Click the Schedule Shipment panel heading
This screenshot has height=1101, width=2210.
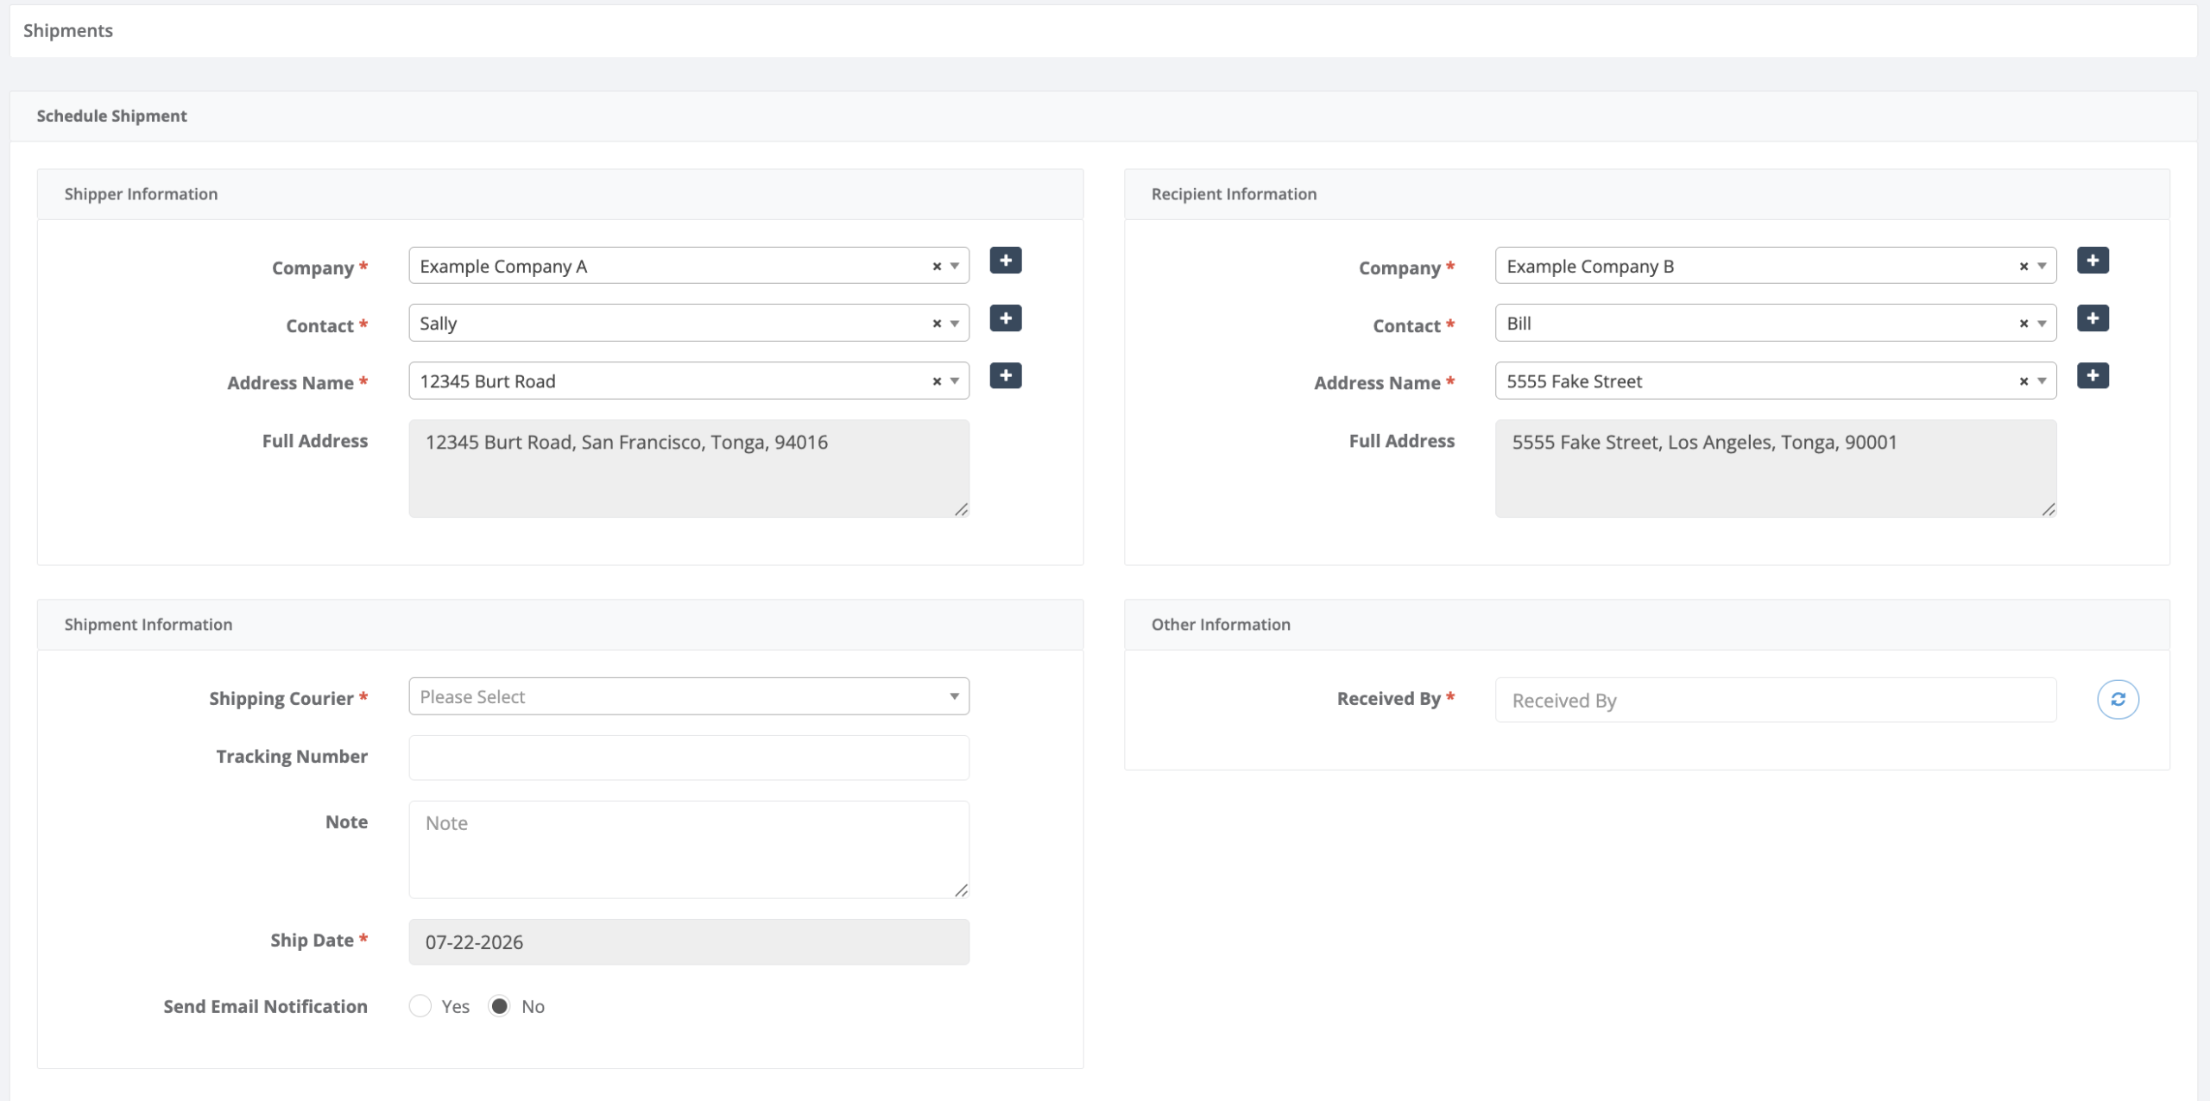pyautogui.click(x=111, y=116)
